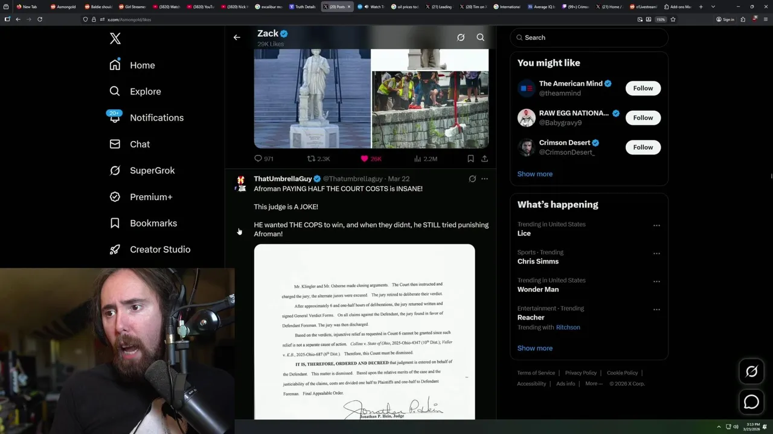The width and height of the screenshot is (773, 434).
Task: Click Grok explain icon on ThatUmbrellaGuy post
Action: coord(472,179)
